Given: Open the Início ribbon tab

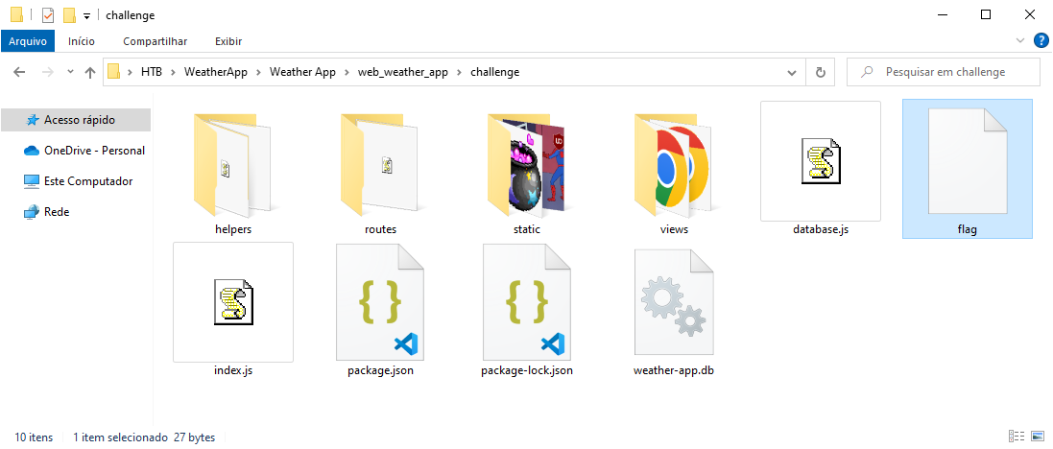Looking at the screenshot, I should coord(82,41).
